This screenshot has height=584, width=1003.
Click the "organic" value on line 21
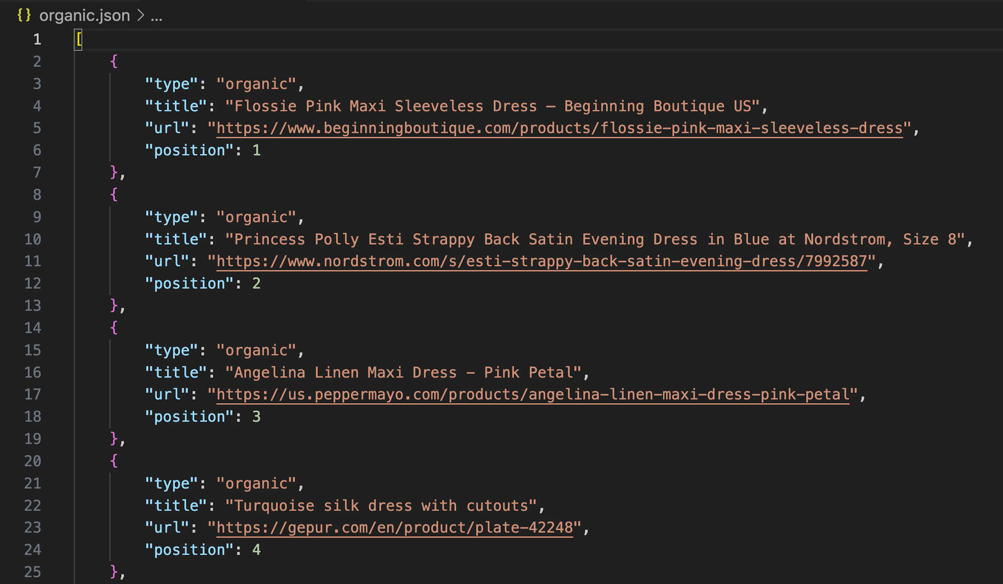coord(256,484)
